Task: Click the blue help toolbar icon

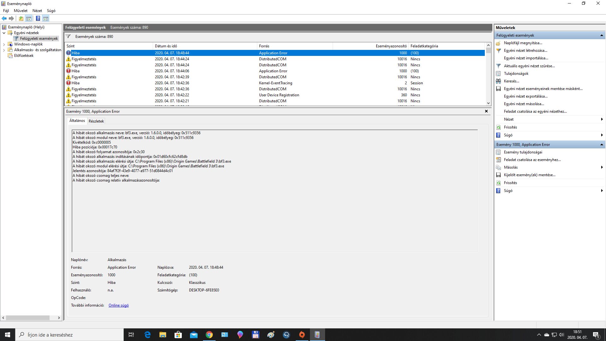Action: pos(38,18)
